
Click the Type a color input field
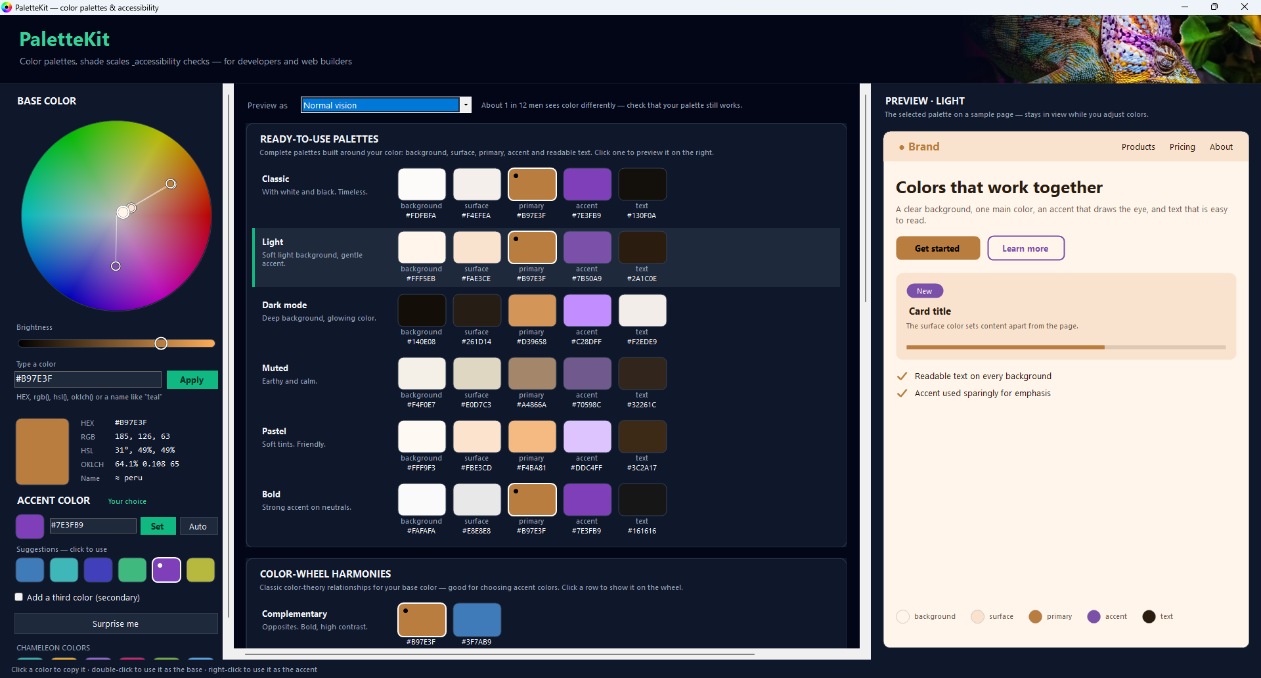pos(88,379)
